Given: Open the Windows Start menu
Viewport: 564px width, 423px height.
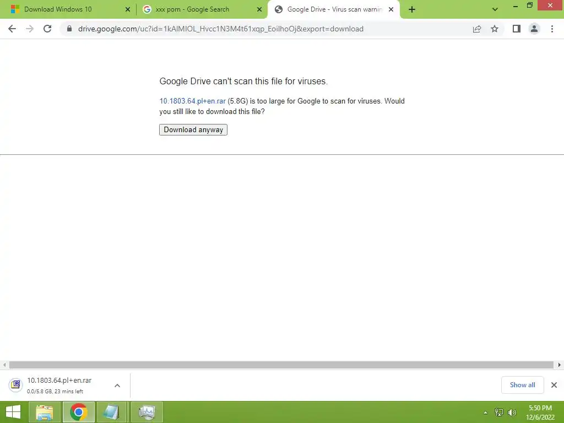Looking at the screenshot, I should point(13,412).
